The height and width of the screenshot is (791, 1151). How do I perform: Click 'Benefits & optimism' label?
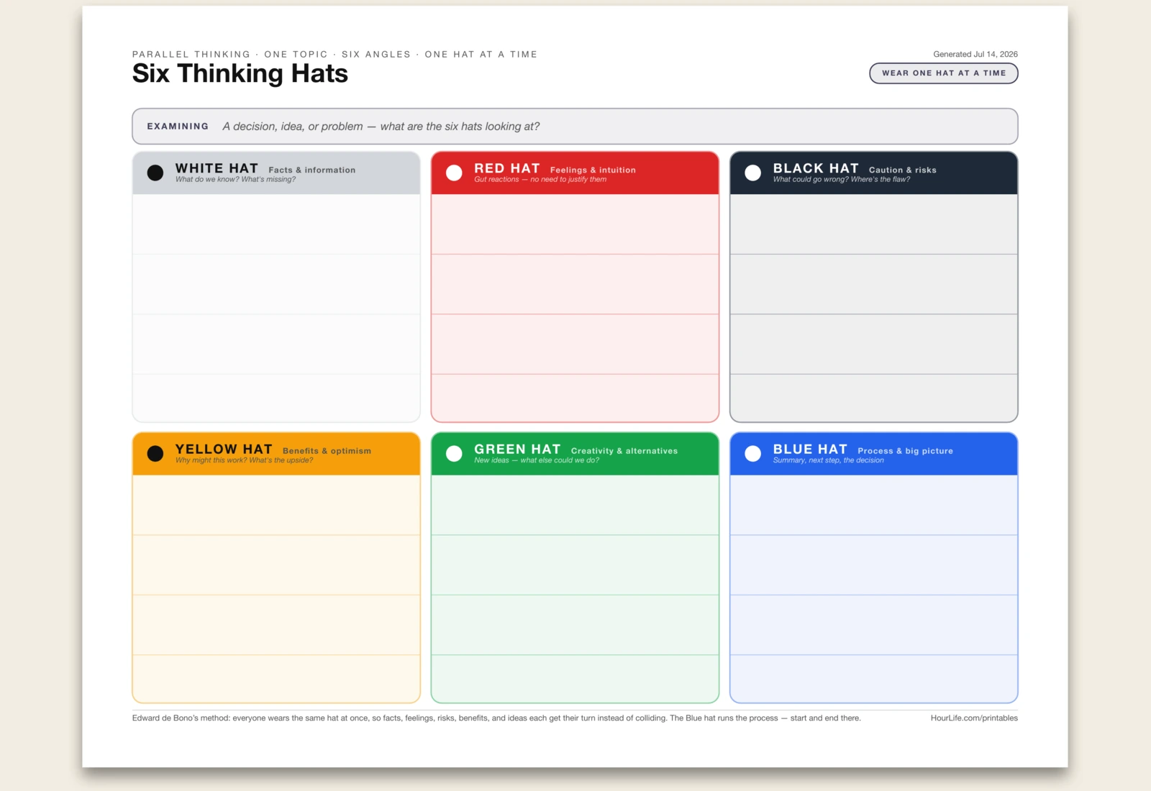point(327,451)
